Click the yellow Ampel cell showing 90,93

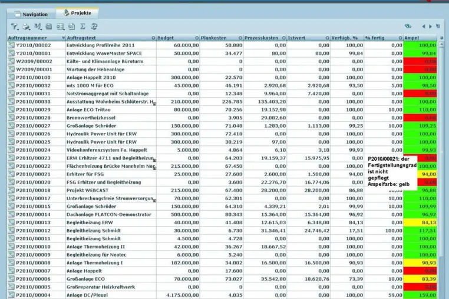[x=420, y=263]
